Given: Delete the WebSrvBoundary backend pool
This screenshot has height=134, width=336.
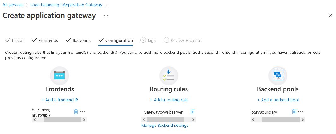Looking at the screenshot, I should click(294, 112).
